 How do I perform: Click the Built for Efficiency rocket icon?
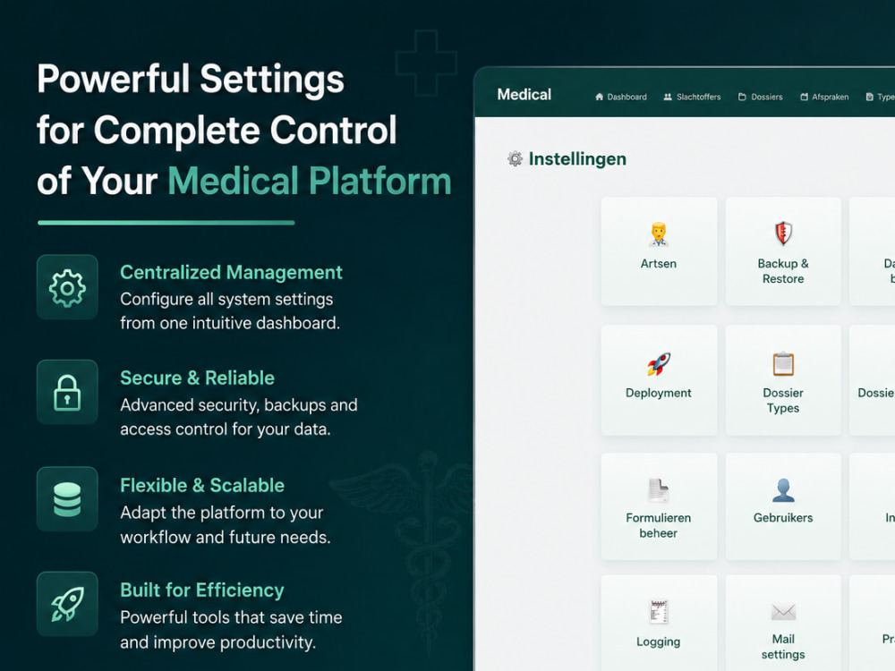pyautogui.click(x=67, y=604)
